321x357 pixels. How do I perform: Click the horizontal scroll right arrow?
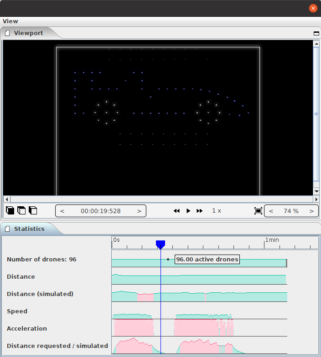click(x=316, y=199)
